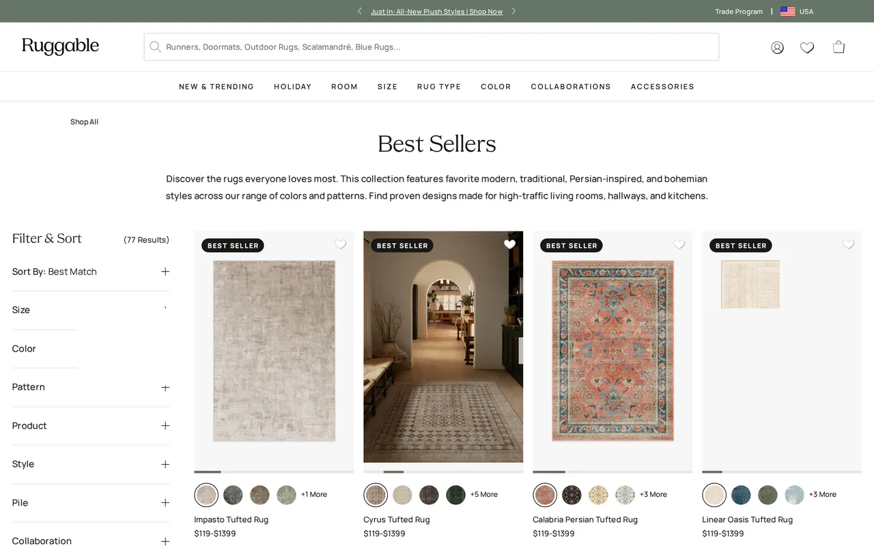Favorite the Calabria Persian Tufted Rug heart

[679, 244]
